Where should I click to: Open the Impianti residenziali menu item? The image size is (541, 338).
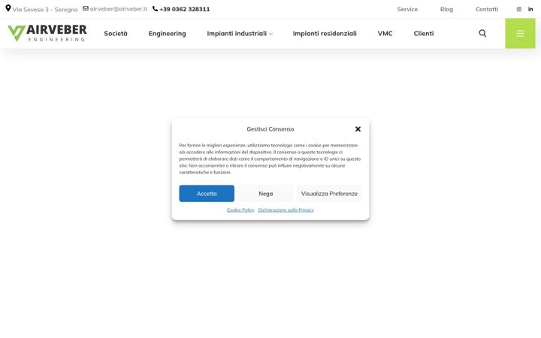[325, 34]
